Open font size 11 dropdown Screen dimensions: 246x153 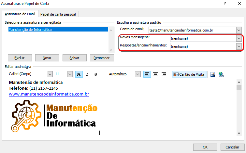pos(70,74)
